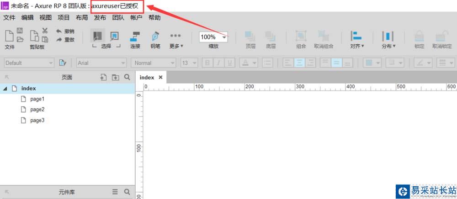
Task: Open the font size 13 dropdown
Action: point(189,63)
